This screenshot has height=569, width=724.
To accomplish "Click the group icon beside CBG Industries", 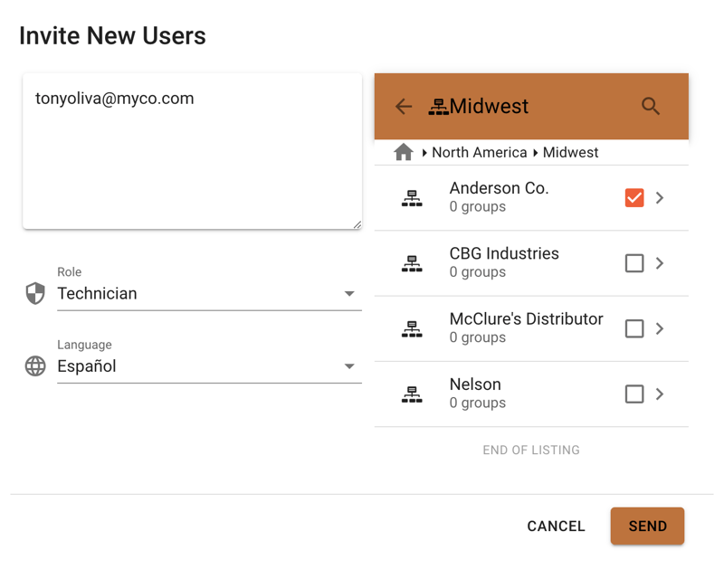I will (x=413, y=262).
